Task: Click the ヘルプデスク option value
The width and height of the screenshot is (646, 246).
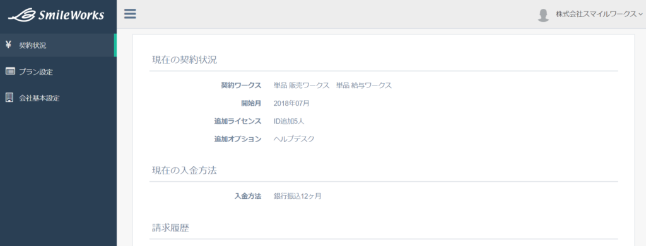Action: (294, 139)
